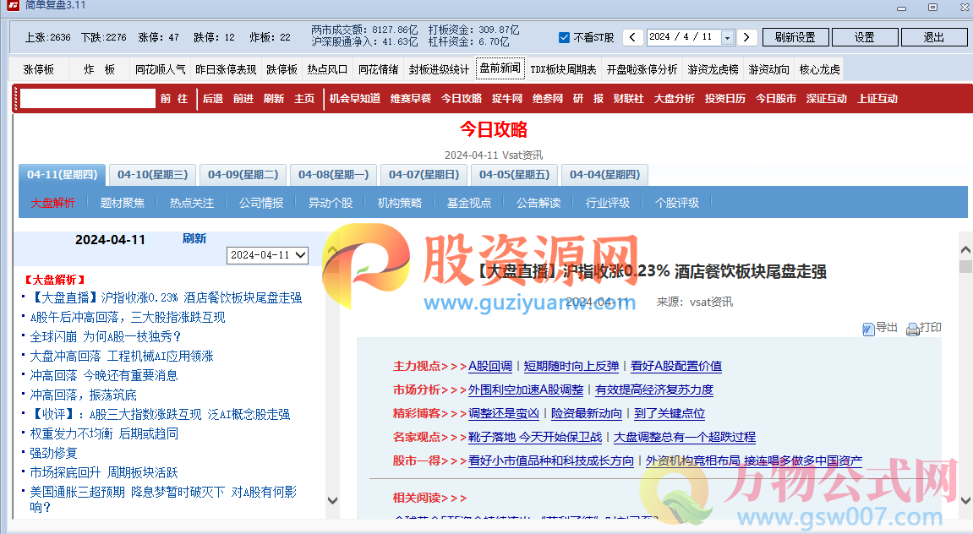Go to previous date with left arrow
Viewport: 973px width, 534px height.
click(632, 37)
